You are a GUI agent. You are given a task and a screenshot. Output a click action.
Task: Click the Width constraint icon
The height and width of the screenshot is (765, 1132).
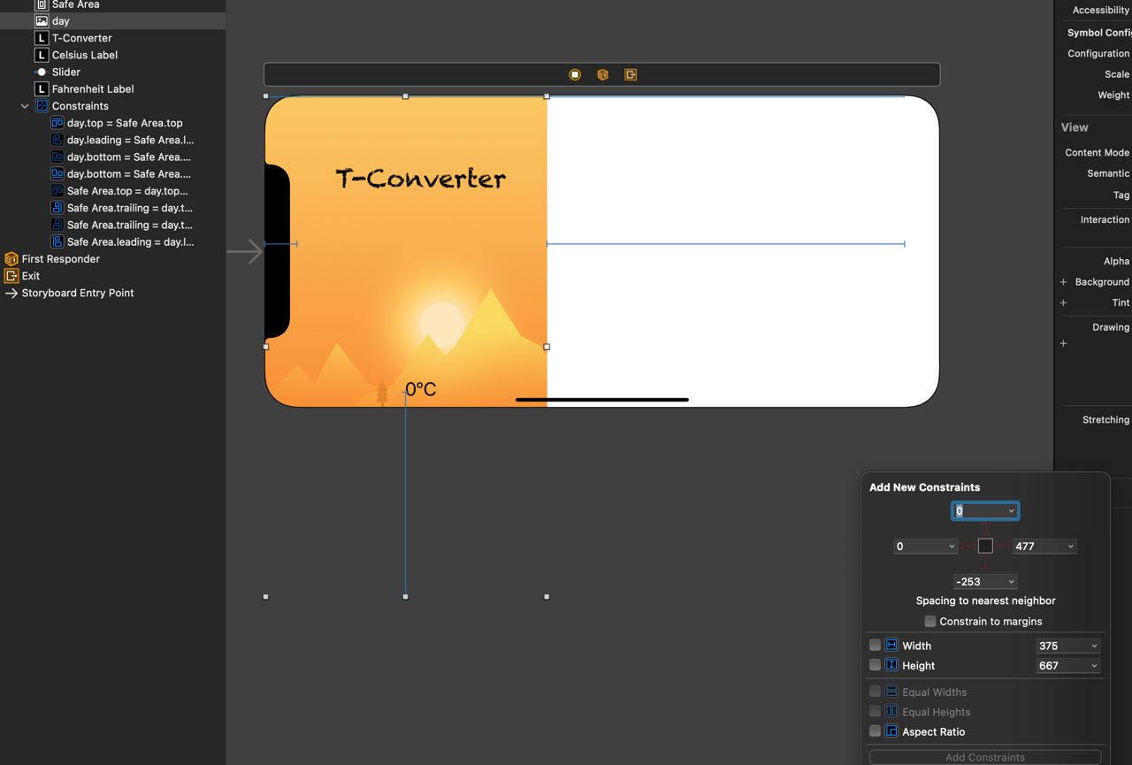(x=891, y=645)
